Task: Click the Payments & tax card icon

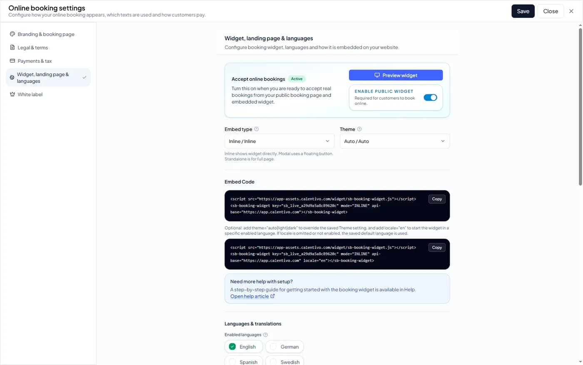Action: coord(12,61)
